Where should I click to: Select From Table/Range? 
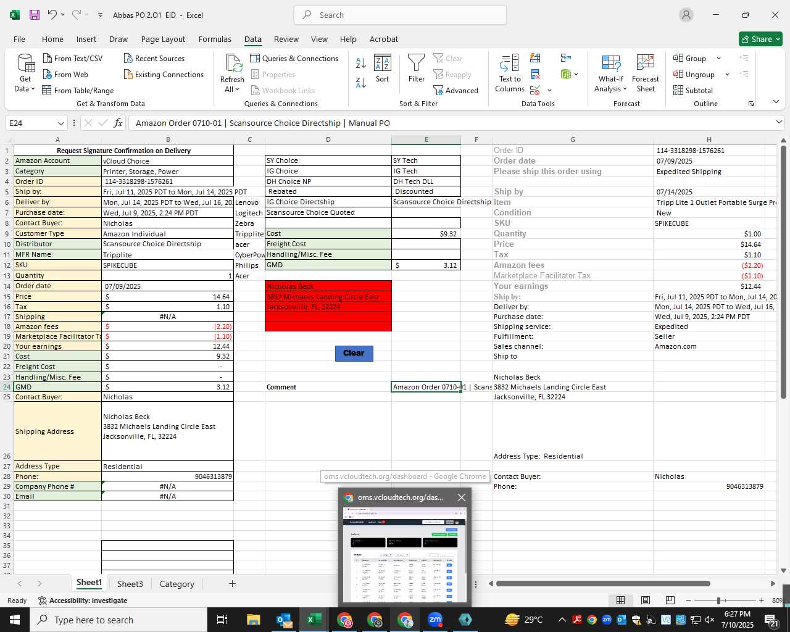point(78,91)
